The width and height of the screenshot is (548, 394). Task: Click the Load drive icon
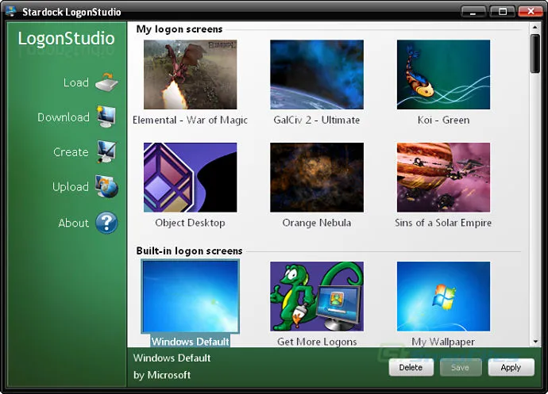[106, 82]
